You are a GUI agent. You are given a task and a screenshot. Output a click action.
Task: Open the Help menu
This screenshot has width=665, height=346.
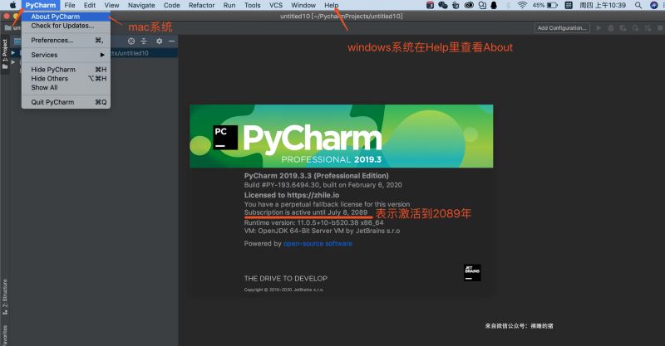(331, 5)
